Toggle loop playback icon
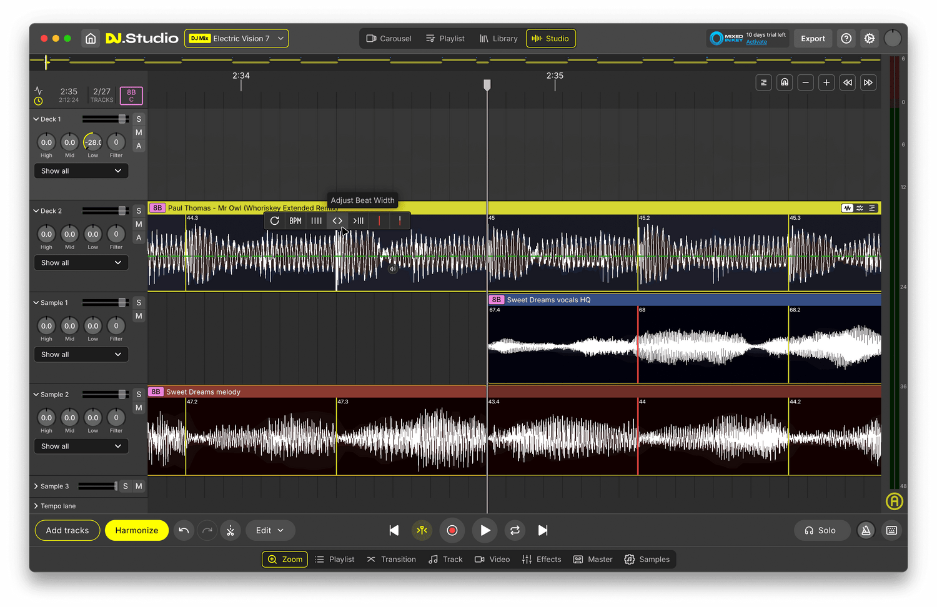937x607 pixels. (515, 531)
